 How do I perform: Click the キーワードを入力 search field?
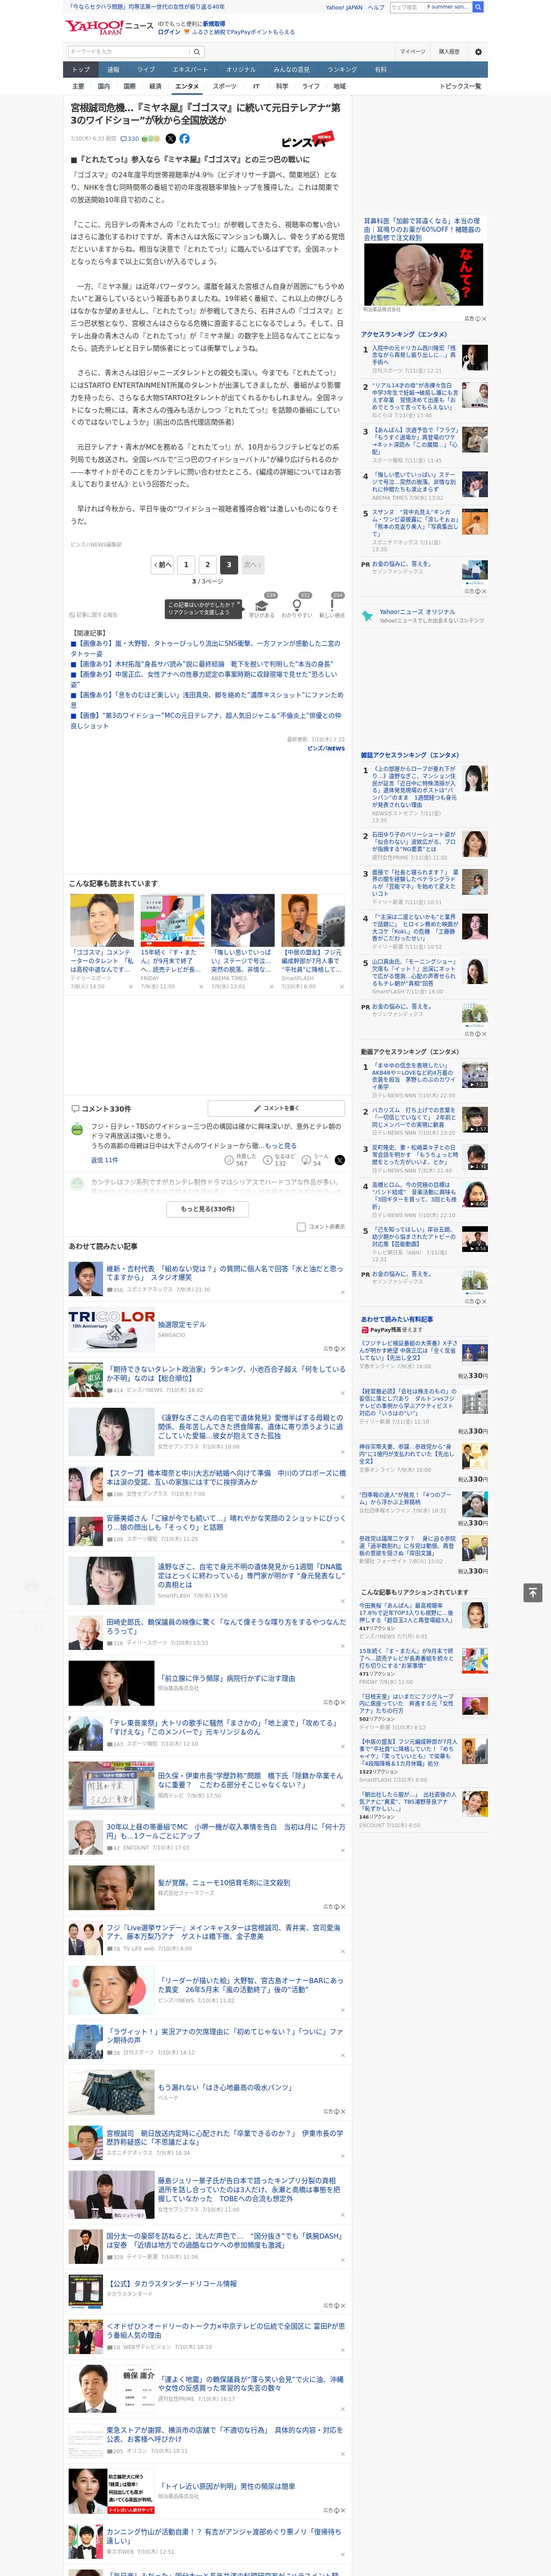[x=129, y=52]
